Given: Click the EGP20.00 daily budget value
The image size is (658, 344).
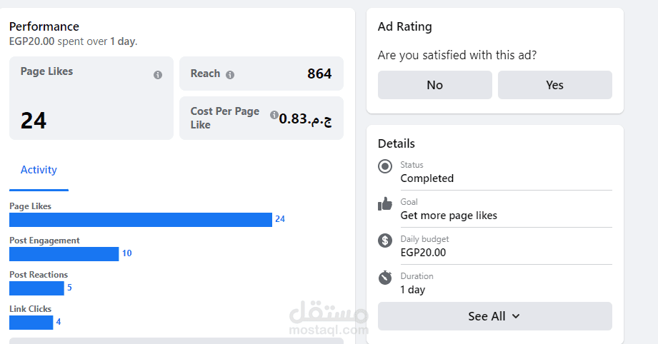Looking at the screenshot, I should 423,253.
